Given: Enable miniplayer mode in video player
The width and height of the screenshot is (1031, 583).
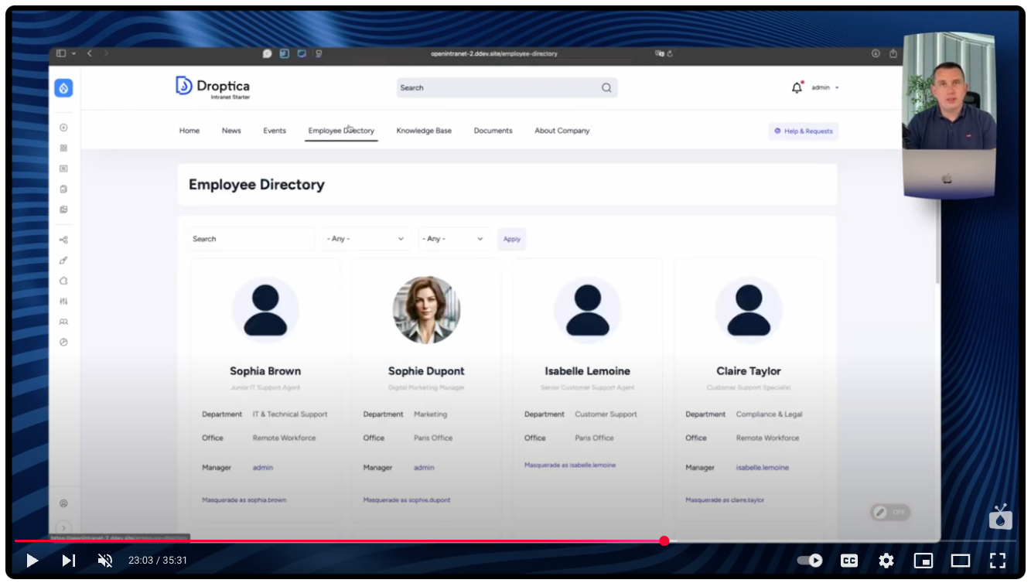Looking at the screenshot, I should point(923,561).
